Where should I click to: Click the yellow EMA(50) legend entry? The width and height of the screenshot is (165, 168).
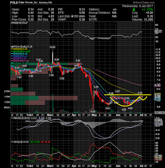click(19, 49)
